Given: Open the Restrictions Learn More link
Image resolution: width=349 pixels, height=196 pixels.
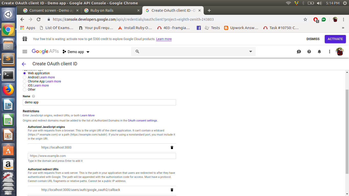Looking at the screenshot, I should click(87, 115).
